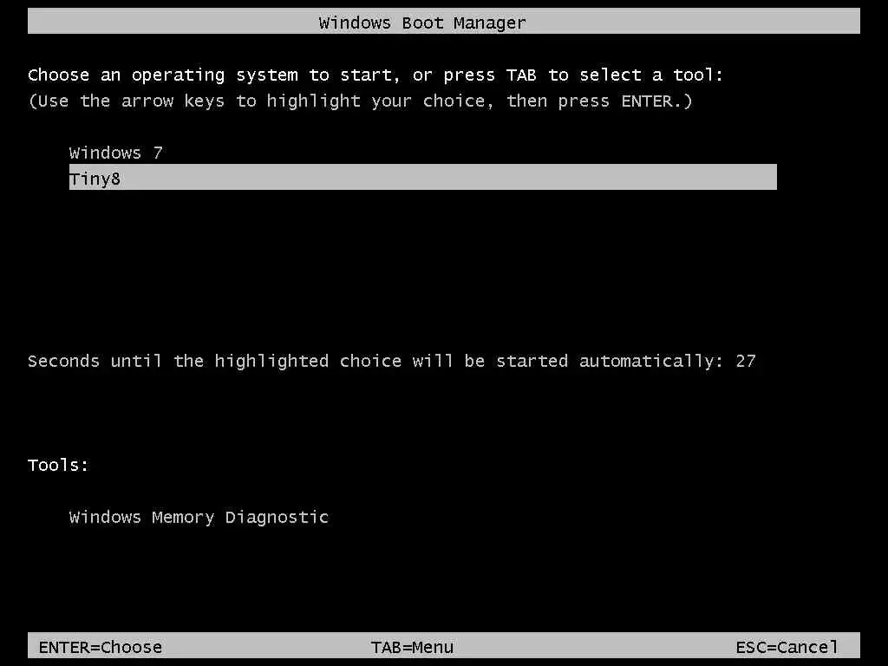The height and width of the screenshot is (666, 888).
Task: Launch Windows Memory Diagnostic tool
Action: point(199,518)
